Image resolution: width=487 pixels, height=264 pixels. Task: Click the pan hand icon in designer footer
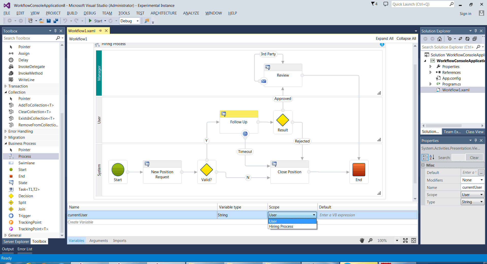point(362,240)
